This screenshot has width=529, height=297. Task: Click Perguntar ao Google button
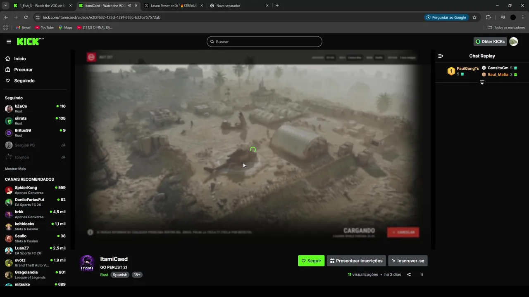pyautogui.click(x=446, y=17)
